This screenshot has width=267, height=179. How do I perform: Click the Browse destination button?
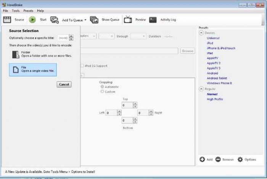(188, 51)
